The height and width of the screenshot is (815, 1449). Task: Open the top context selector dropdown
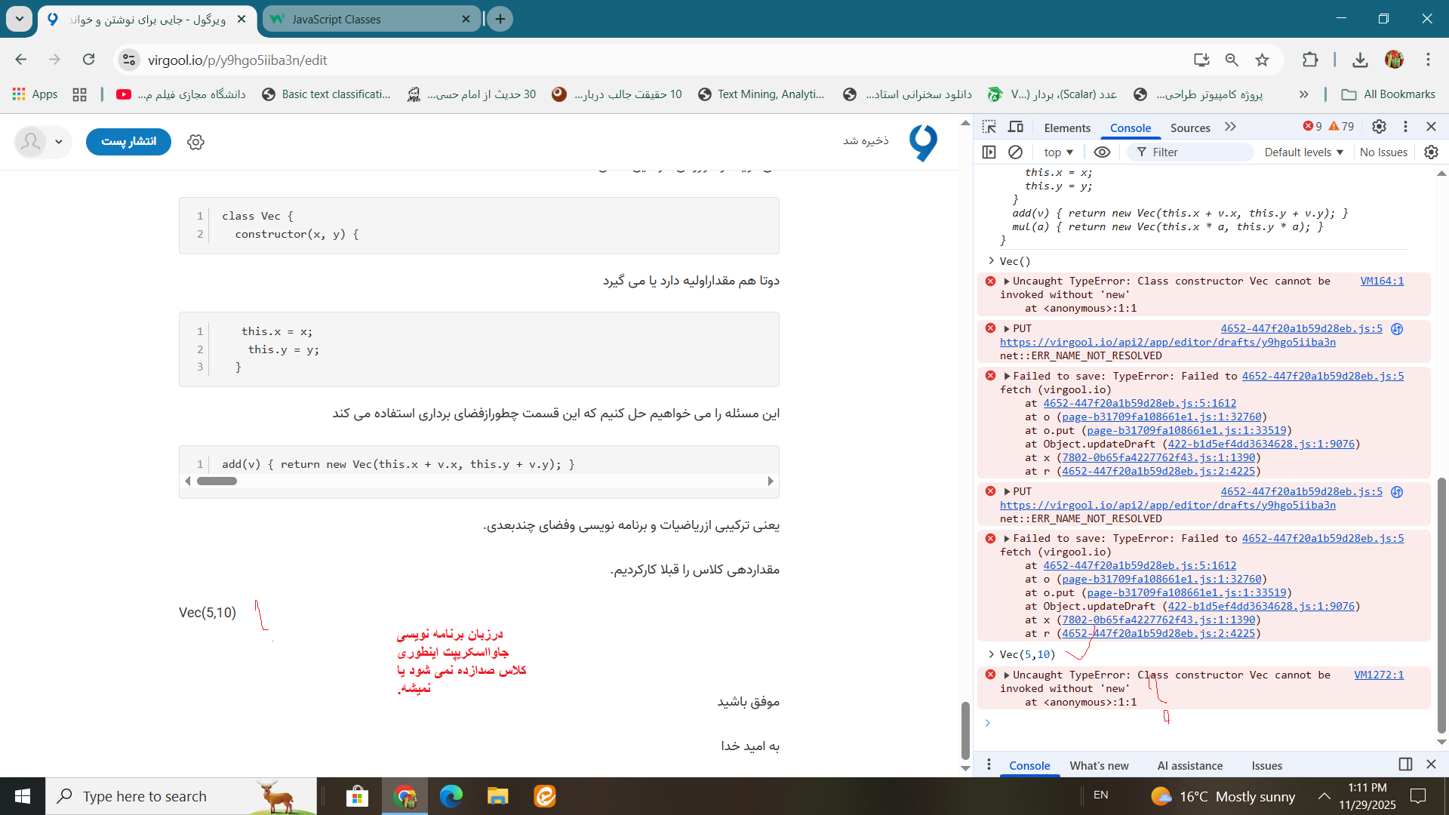click(x=1058, y=152)
